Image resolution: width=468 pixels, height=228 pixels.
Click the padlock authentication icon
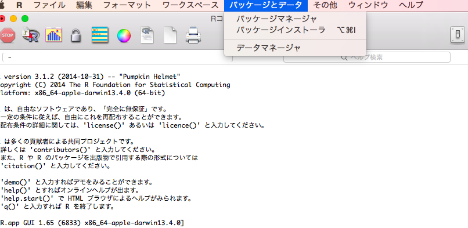pyautogui.click(x=76, y=35)
